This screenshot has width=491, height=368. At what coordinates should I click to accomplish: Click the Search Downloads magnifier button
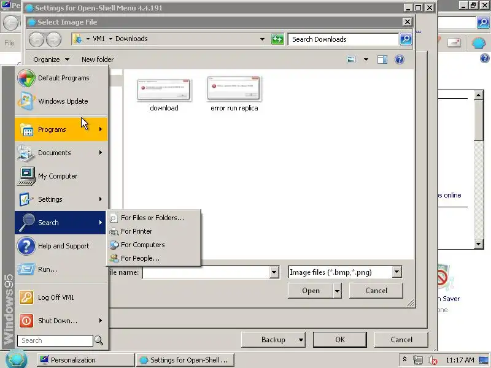(406, 39)
